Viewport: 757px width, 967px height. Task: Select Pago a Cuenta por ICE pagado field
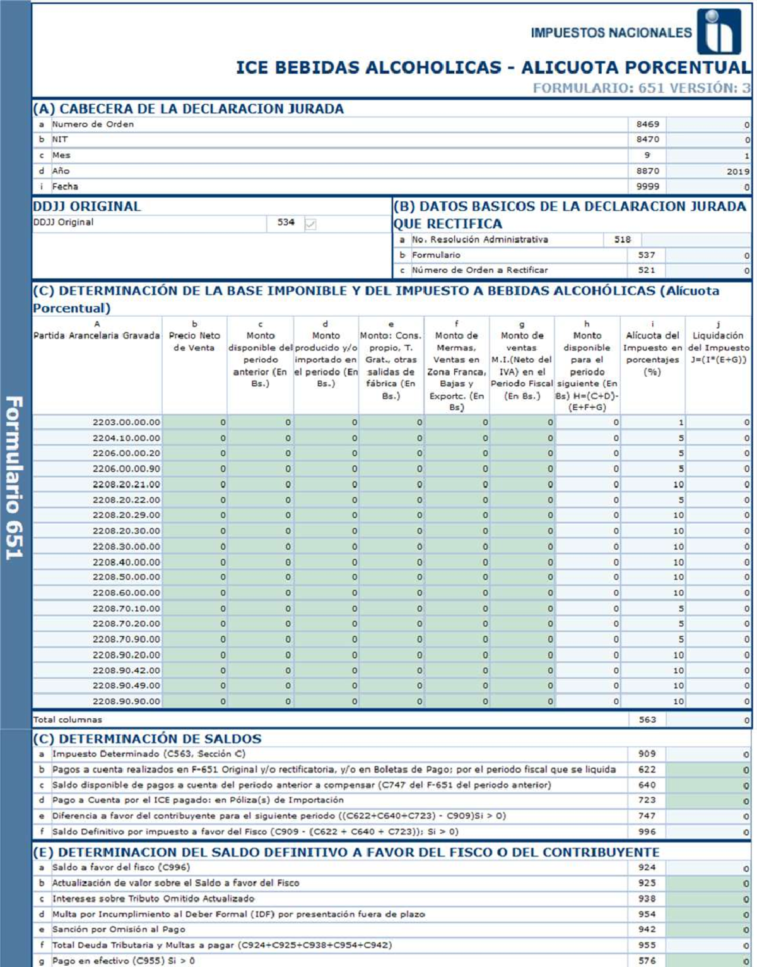(x=708, y=800)
